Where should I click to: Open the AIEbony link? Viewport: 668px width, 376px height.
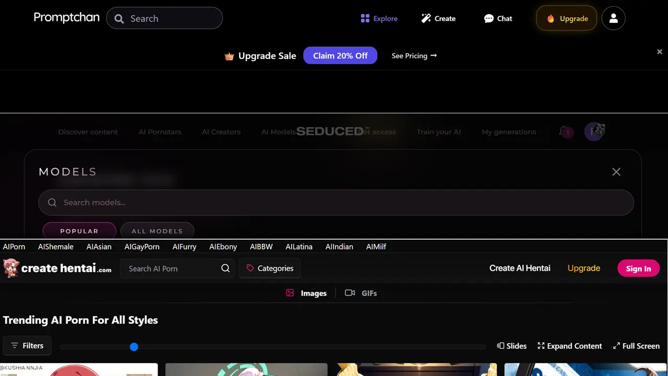pyautogui.click(x=223, y=246)
